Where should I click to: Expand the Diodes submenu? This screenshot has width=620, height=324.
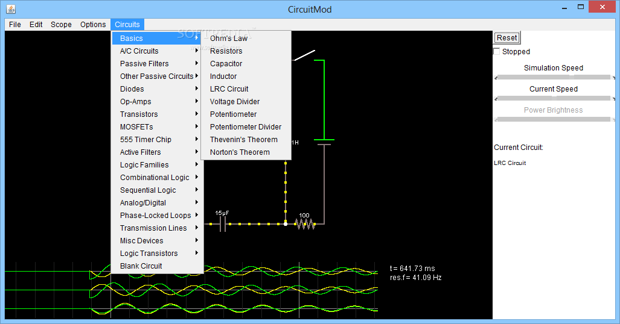click(x=157, y=89)
